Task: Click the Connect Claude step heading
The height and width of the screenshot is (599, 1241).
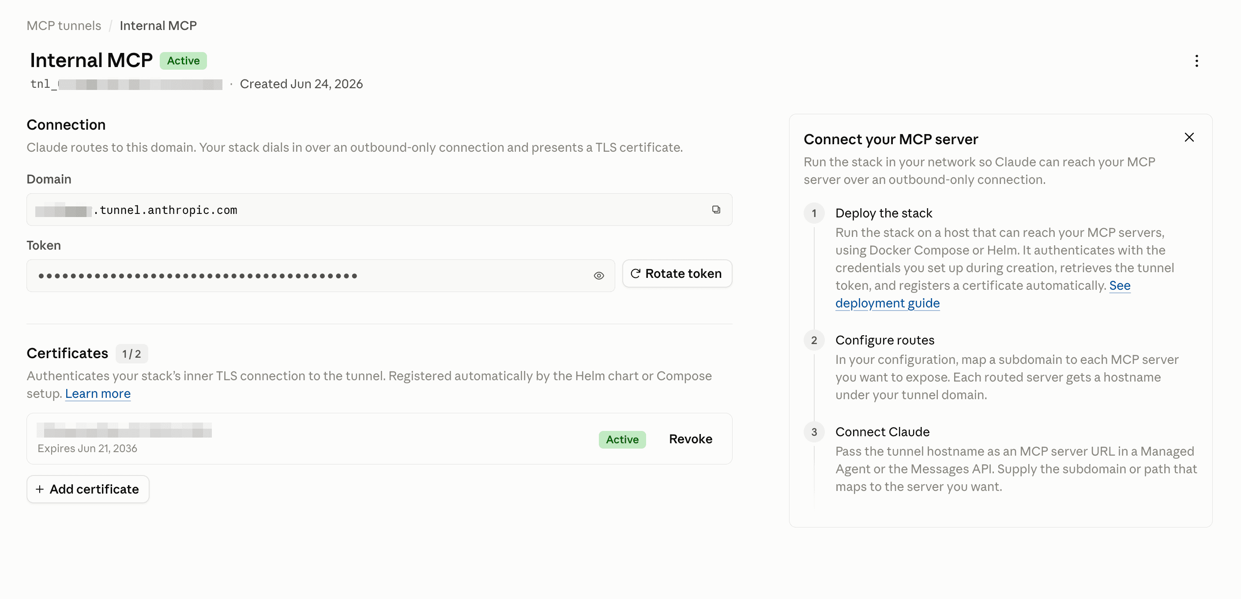Action: click(x=882, y=431)
